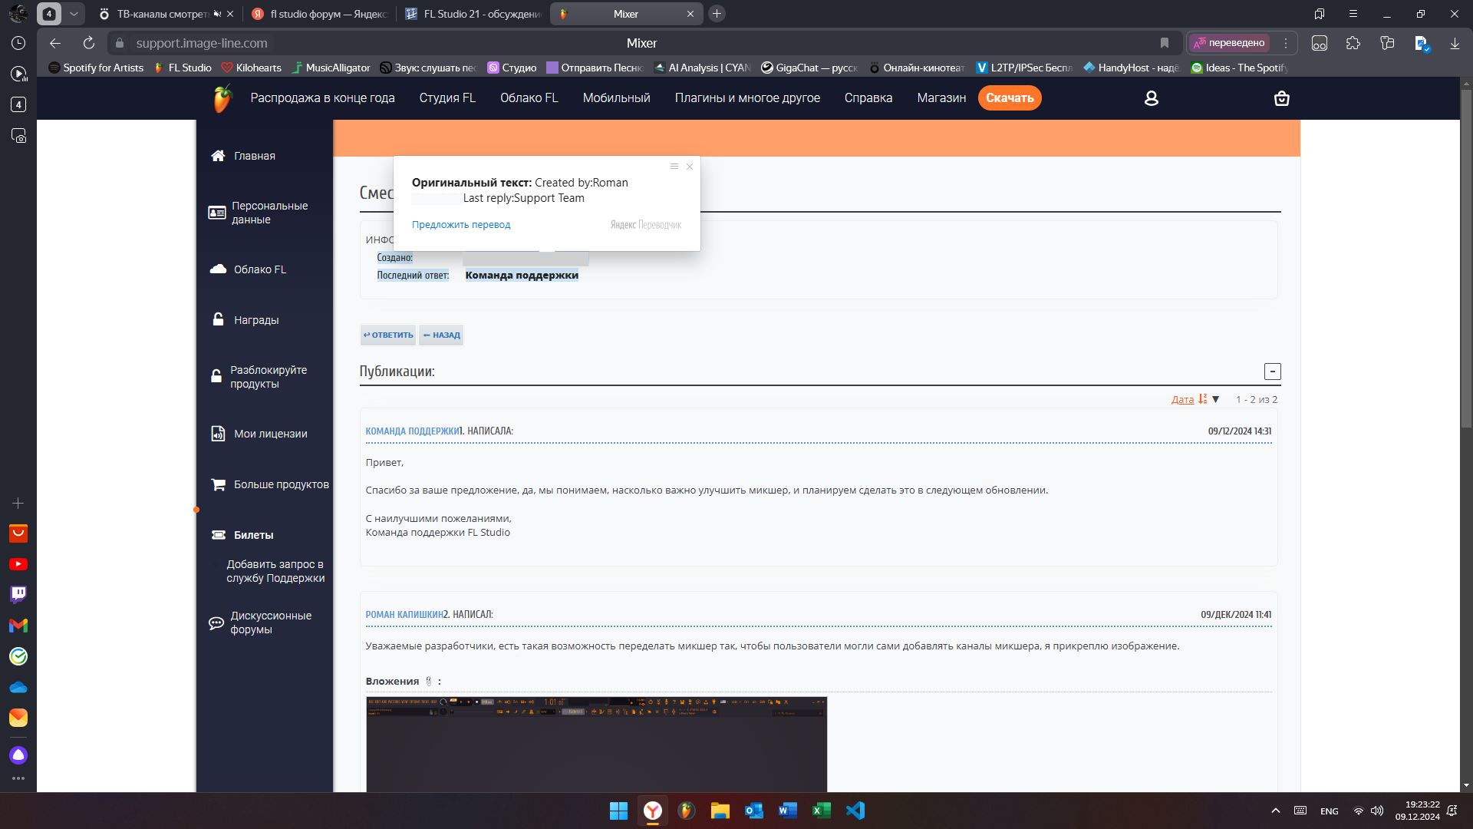
Task: Open 'Облако FL' top navigation item
Action: point(529,98)
